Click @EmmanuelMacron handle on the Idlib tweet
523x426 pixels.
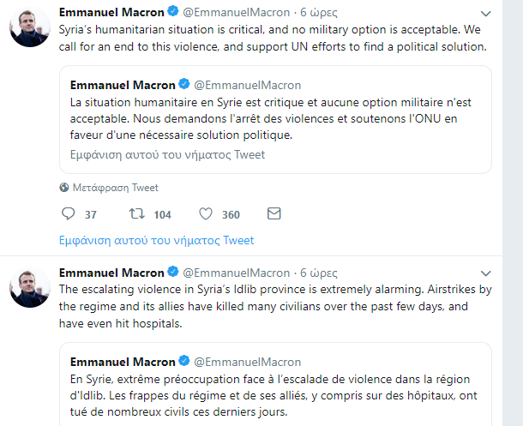[x=236, y=273]
